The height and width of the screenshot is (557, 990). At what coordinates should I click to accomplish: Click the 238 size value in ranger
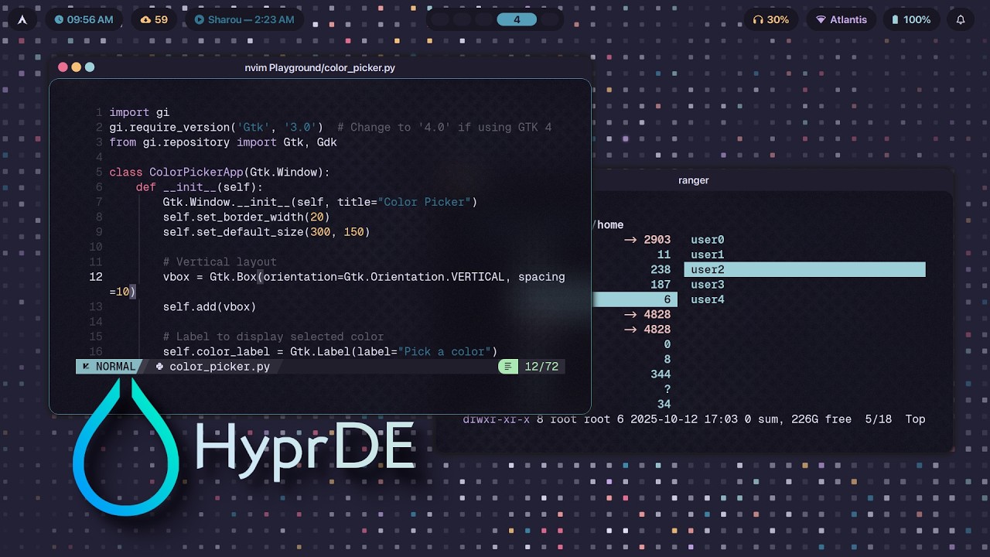(661, 269)
